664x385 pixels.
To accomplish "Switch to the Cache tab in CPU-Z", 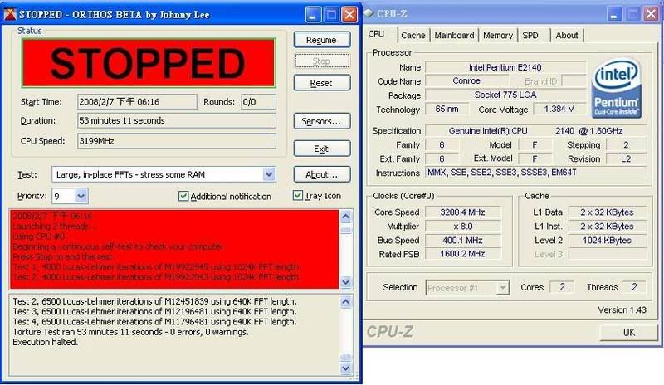I will pos(413,35).
